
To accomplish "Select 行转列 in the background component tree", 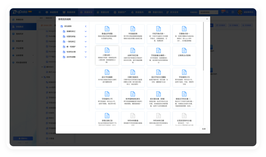I will [50, 113].
